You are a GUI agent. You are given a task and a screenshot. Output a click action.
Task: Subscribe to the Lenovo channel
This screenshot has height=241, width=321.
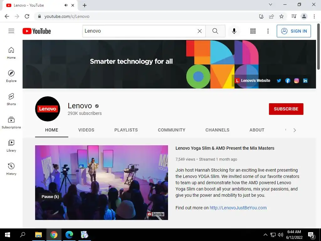tap(286, 109)
